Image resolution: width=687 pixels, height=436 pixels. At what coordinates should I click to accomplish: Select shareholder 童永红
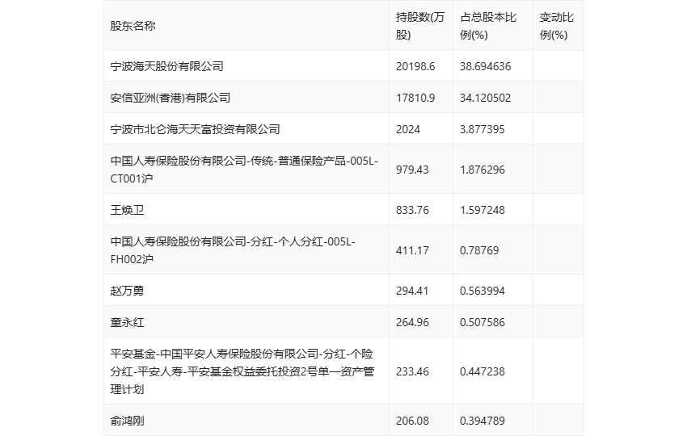127,322
